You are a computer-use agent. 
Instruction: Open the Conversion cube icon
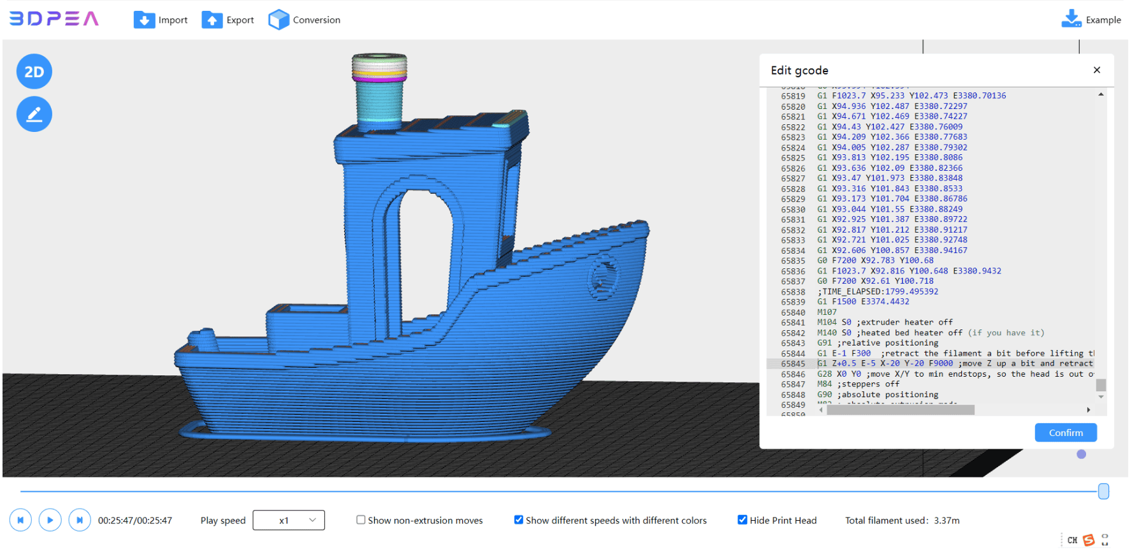279,20
